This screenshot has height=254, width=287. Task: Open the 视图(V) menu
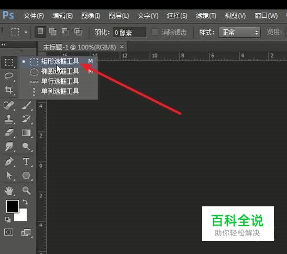coord(235,16)
